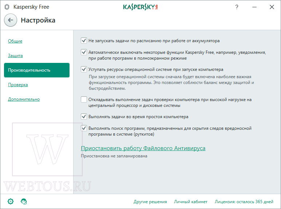Click the Kaspersky Free title text
281x209 pixels.
tap(31, 7)
